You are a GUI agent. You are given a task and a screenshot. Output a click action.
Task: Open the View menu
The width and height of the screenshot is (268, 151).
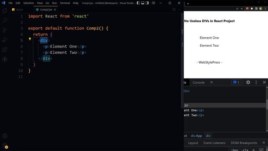[40, 3]
